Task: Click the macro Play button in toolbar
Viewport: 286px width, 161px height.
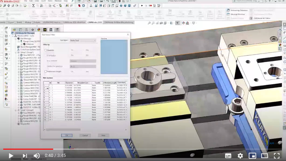Action: (x=142, y=6)
